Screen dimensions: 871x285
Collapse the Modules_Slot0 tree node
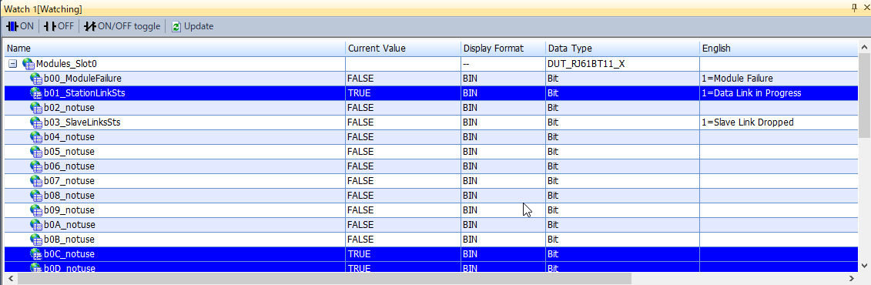[13, 64]
